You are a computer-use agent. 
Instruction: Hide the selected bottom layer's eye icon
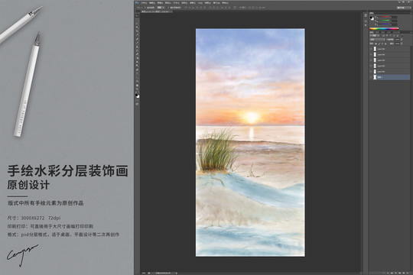(371, 77)
